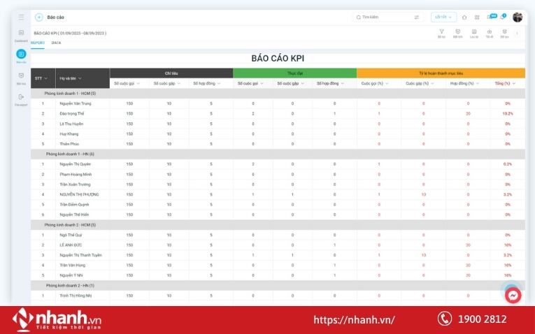
Task: Open File export in the sidebar
Action: [x=21, y=98]
